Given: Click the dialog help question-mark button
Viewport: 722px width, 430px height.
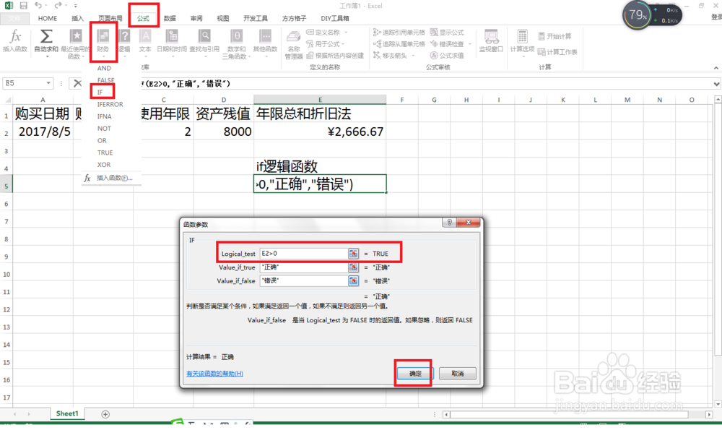Looking at the screenshot, I should tap(449, 222).
